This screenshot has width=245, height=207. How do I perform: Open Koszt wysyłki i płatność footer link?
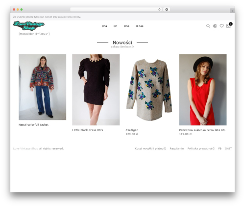pos(150,148)
